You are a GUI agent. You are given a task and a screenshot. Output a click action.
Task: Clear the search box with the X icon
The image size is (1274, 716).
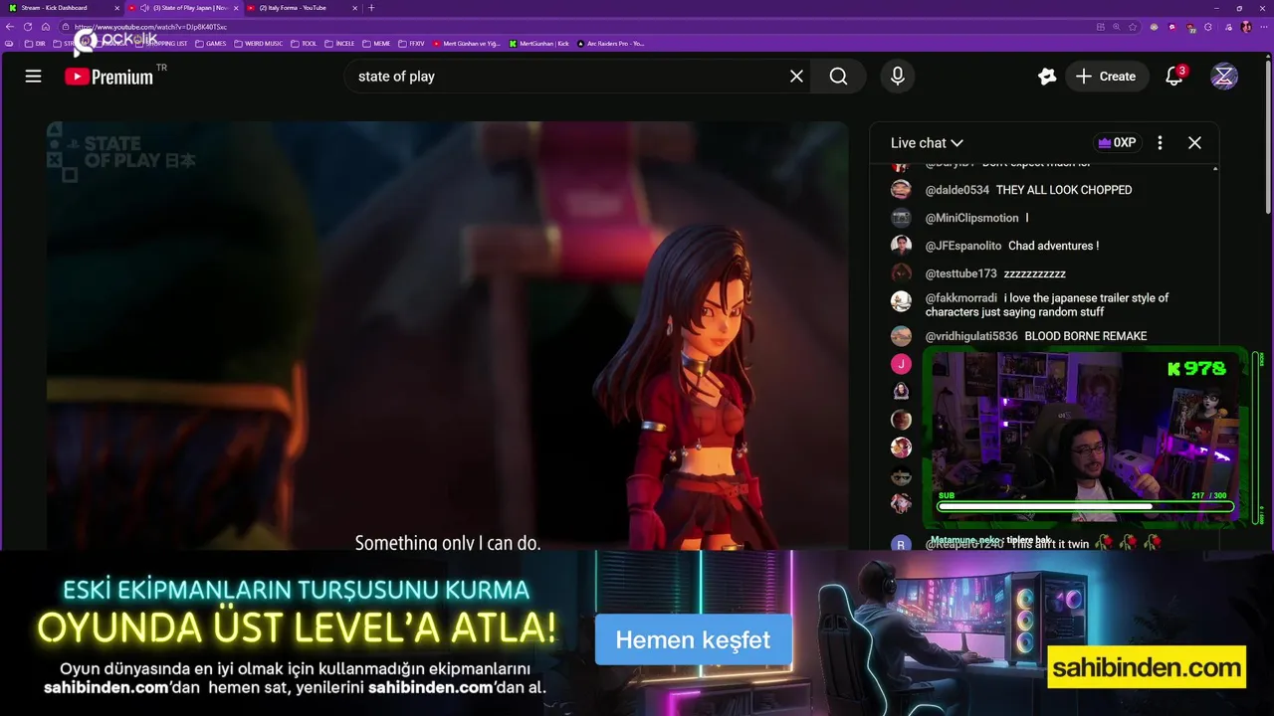(796, 77)
